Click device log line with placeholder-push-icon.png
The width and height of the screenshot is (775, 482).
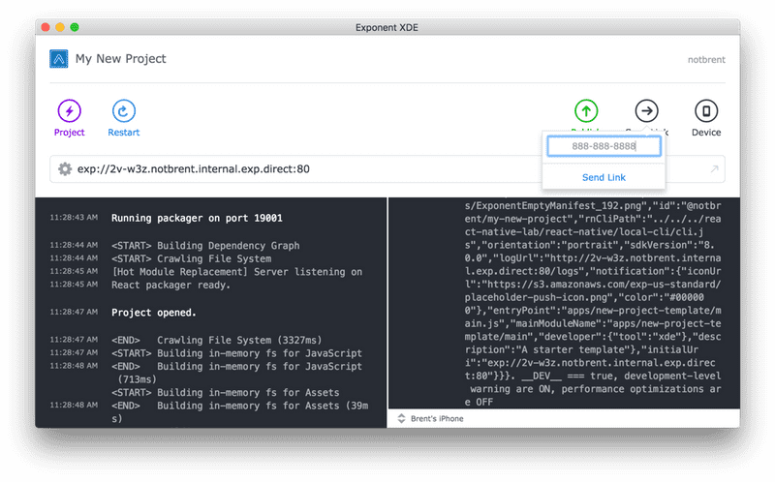(584, 297)
